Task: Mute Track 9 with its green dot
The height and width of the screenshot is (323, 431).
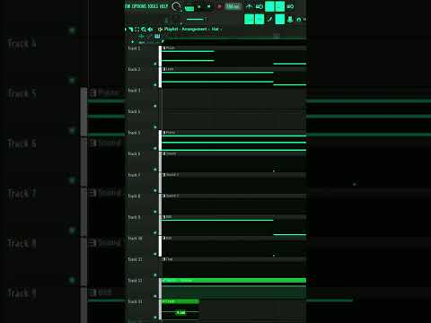Action: click(x=155, y=233)
